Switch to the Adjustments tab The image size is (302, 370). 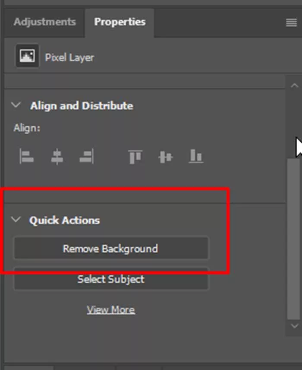coord(44,22)
